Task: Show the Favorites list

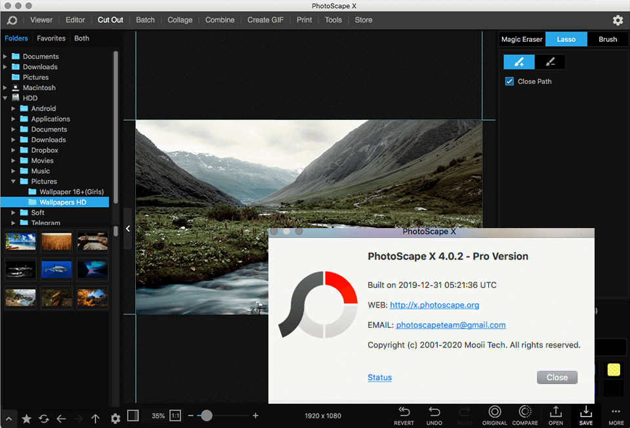Action: coord(51,38)
